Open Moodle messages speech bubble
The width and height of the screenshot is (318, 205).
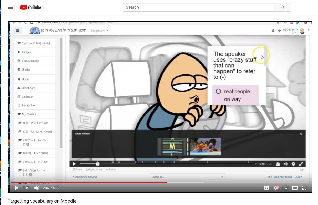[279, 31]
